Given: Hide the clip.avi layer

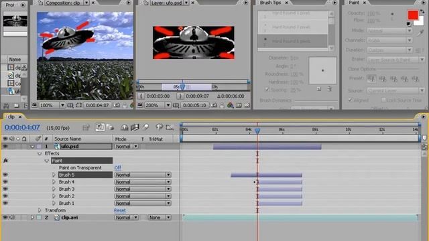Looking at the screenshot, I should tap(5, 217).
